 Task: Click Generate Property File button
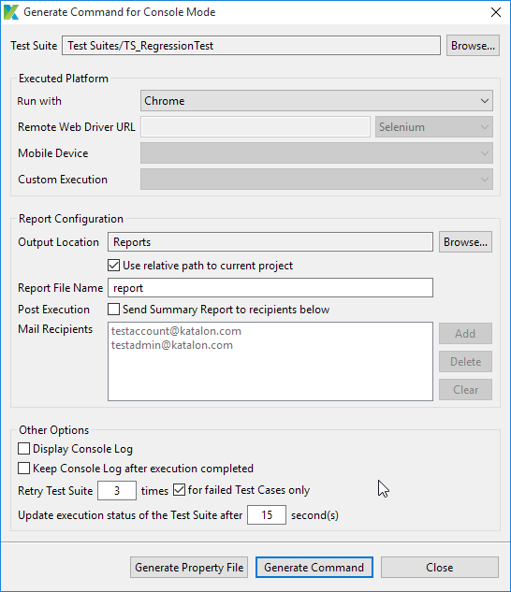[x=189, y=568]
